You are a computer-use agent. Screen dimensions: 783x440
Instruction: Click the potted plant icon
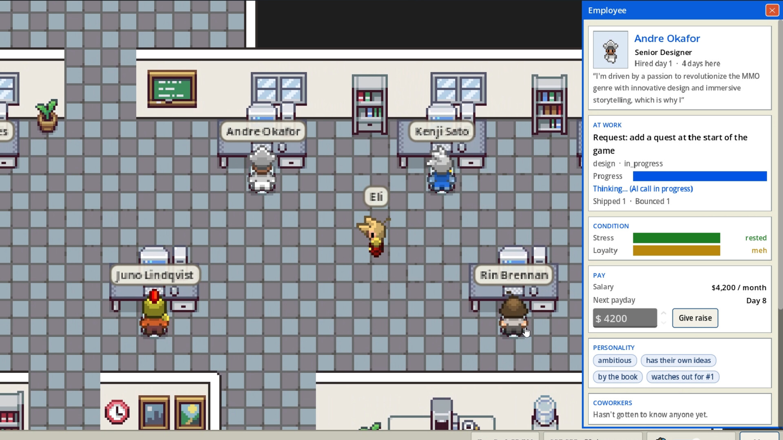point(47,116)
